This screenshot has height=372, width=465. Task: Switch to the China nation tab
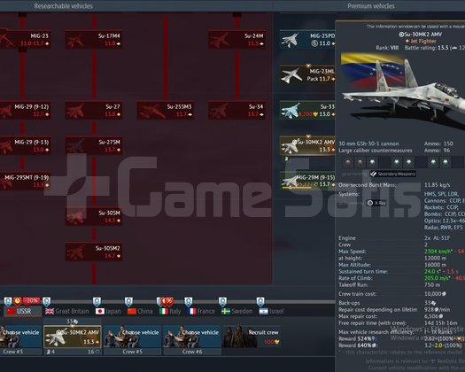[140, 311]
